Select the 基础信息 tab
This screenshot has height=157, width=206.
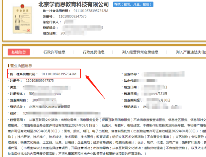coord(19,52)
